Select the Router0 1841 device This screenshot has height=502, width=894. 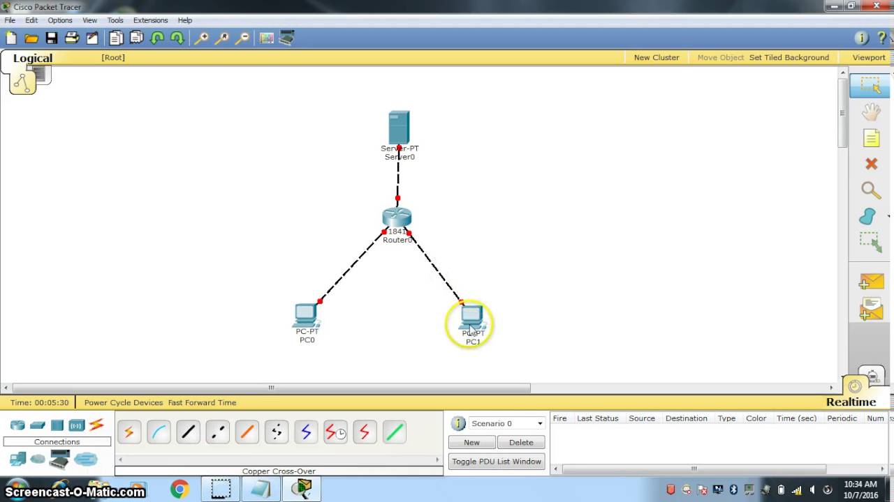397,218
